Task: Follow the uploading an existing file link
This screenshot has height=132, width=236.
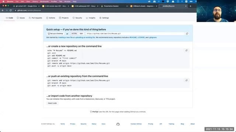Action: tap(85, 37)
